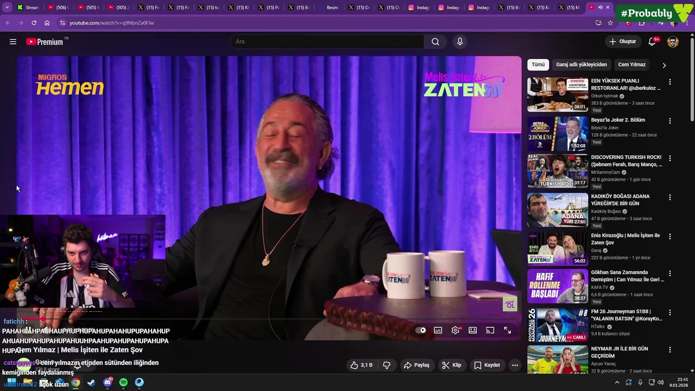Open Orkun Işıtmak channel link
The image size is (695, 391).
(604, 96)
